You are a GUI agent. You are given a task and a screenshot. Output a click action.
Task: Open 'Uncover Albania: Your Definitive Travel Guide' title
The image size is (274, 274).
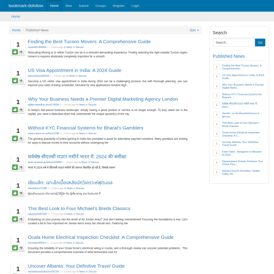click(76, 266)
